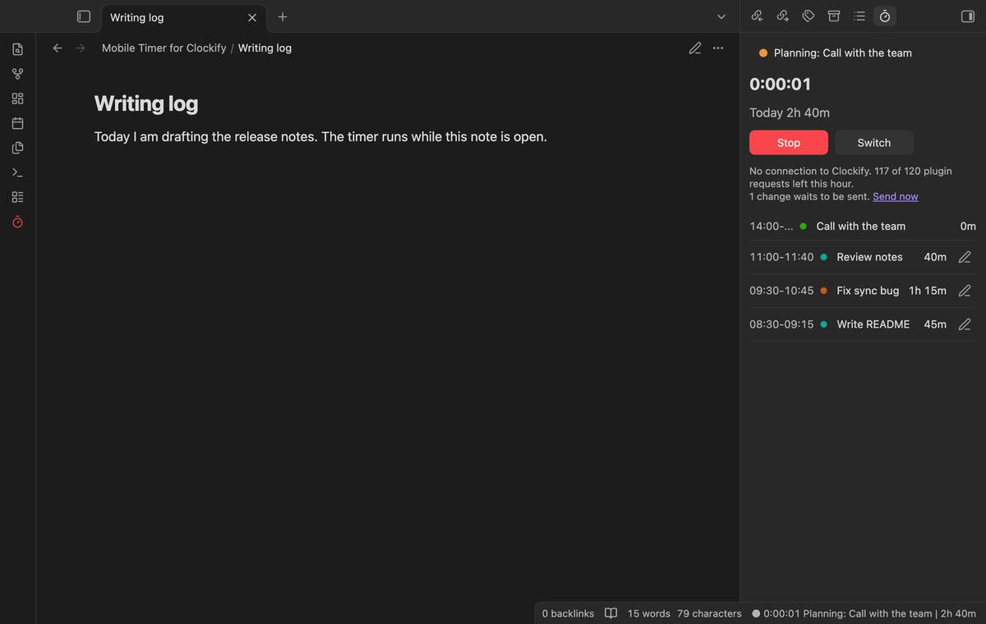Edit the Fix sync bug time entry

point(965,291)
